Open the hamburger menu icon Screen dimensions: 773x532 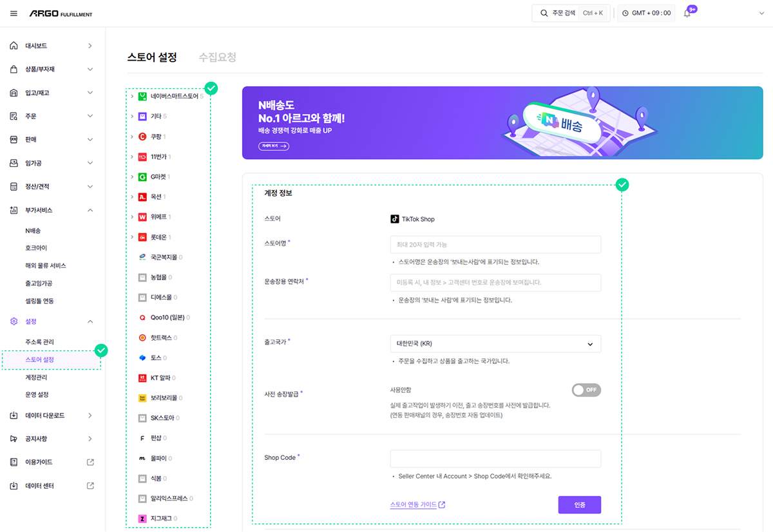tap(14, 14)
